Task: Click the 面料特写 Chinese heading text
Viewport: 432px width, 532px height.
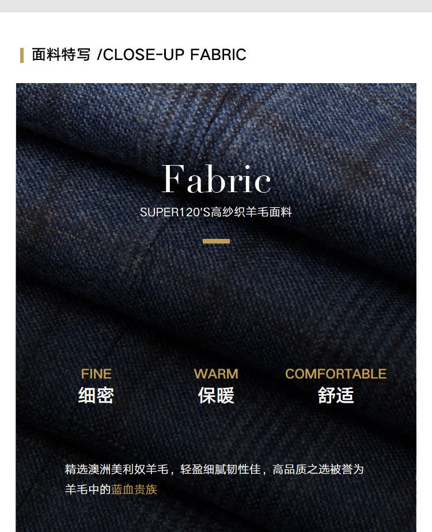Action: tap(61, 55)
